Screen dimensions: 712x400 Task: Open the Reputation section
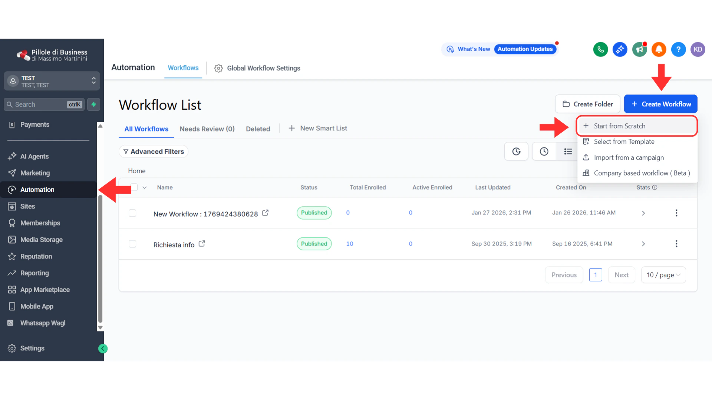36,256
